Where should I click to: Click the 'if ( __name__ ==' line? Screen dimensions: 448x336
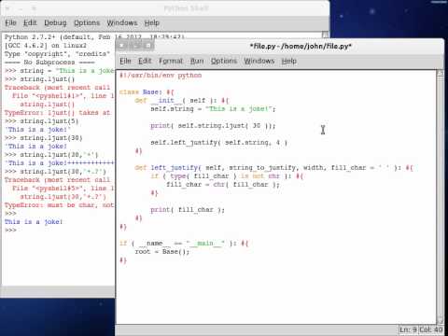click(x=184, y=244)
